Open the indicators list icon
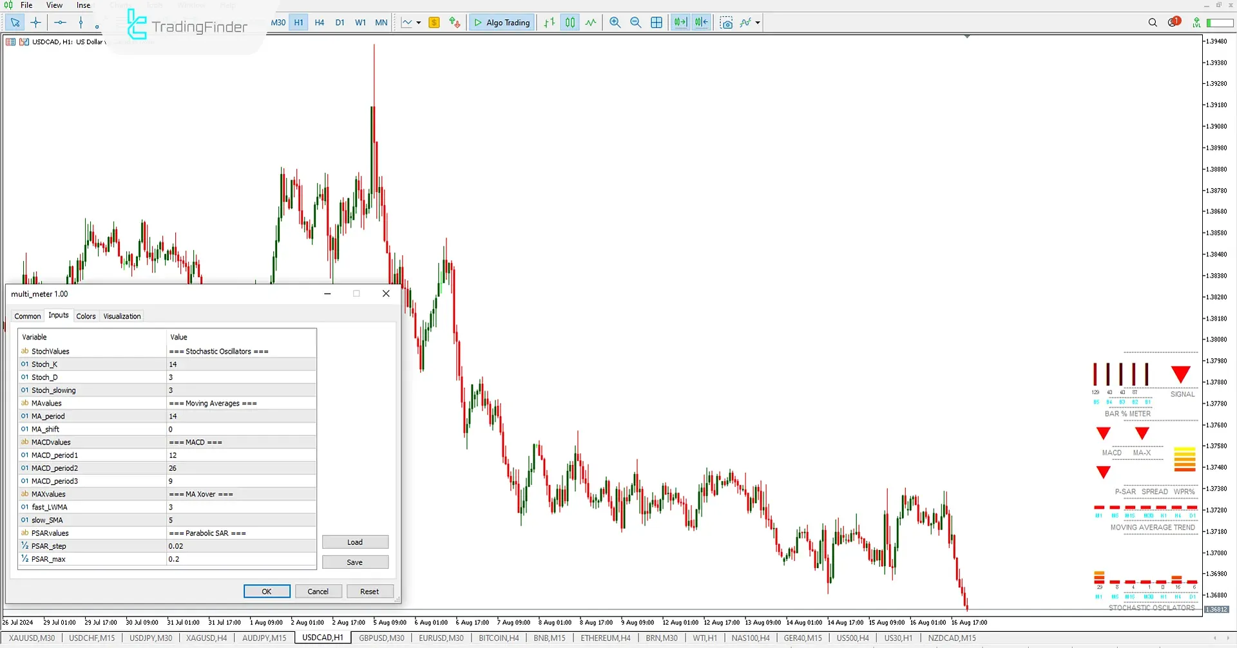 pyautogui.click(x=745, y=23)
